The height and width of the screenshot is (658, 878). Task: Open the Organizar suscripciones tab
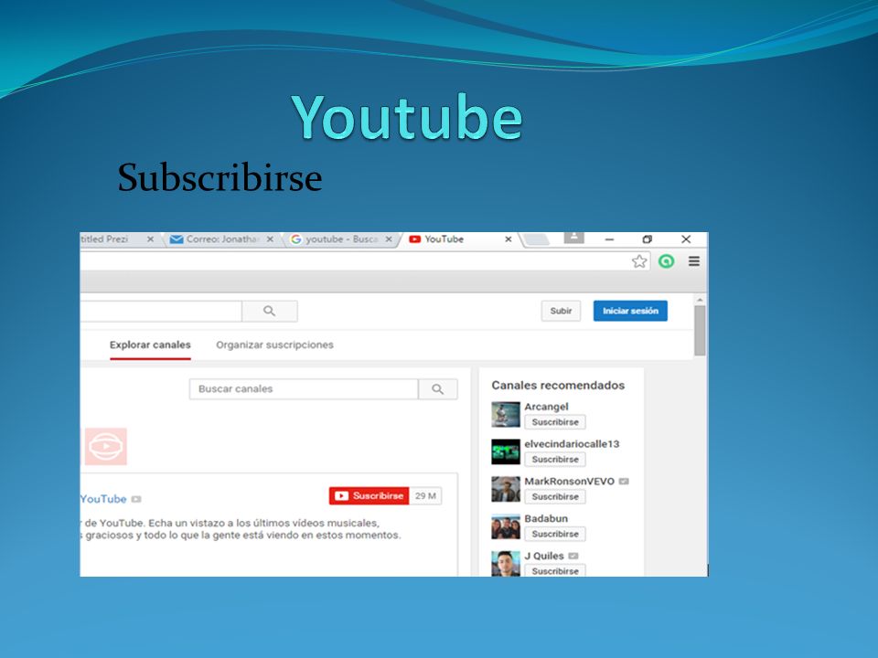(x=274, y=345)
